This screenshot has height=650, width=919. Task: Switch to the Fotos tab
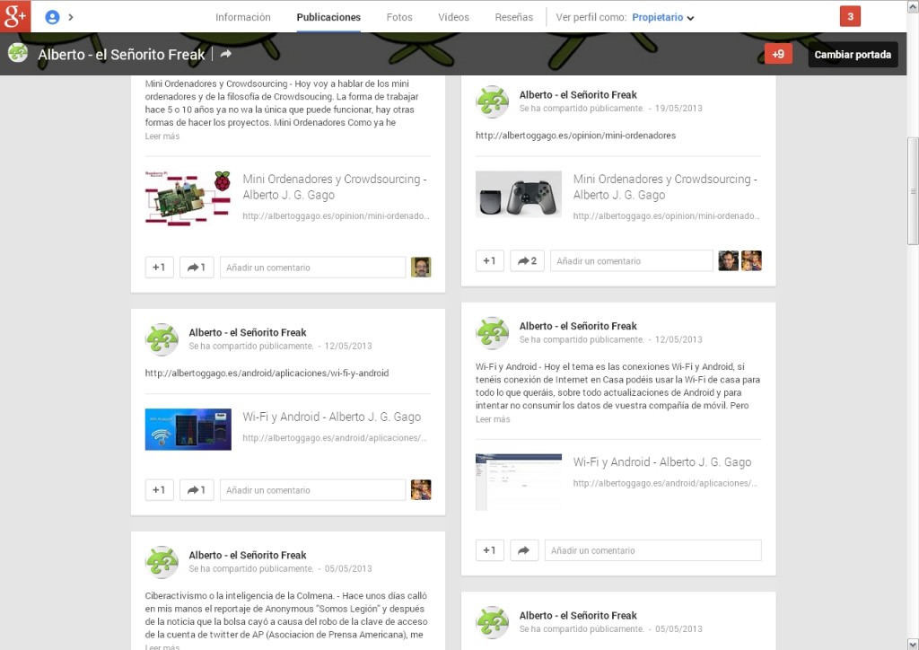[x=398, y=16]
